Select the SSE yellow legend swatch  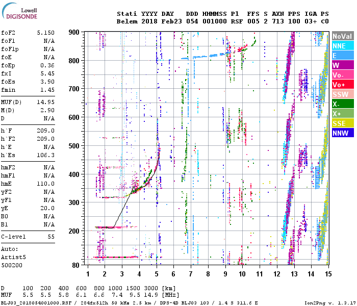343,123
